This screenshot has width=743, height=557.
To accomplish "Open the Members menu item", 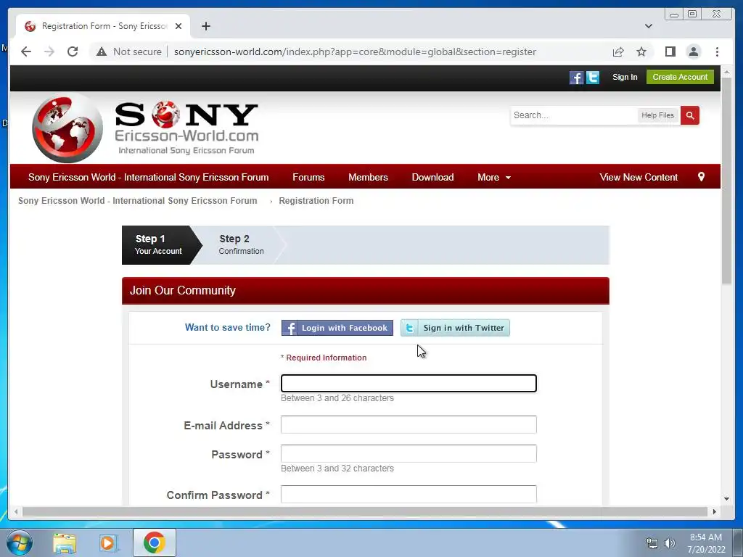I will 368,177.
